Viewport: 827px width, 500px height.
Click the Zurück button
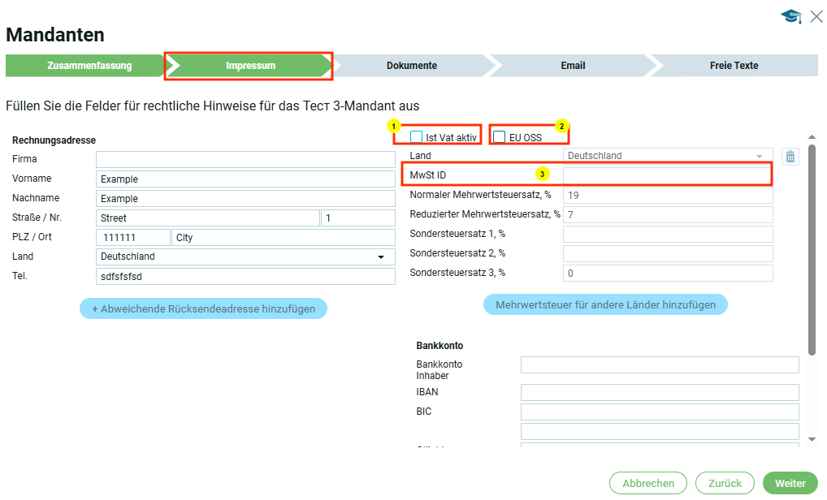pos(725,483)
